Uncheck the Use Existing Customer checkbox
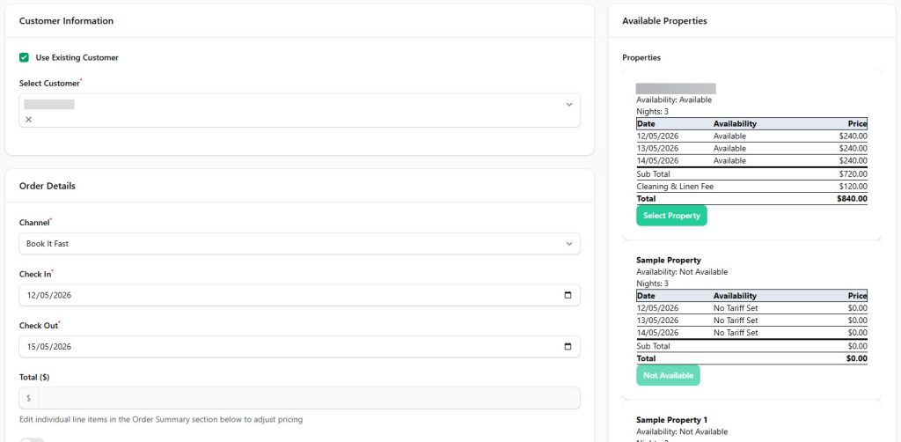901x442 pixels. 25,58
